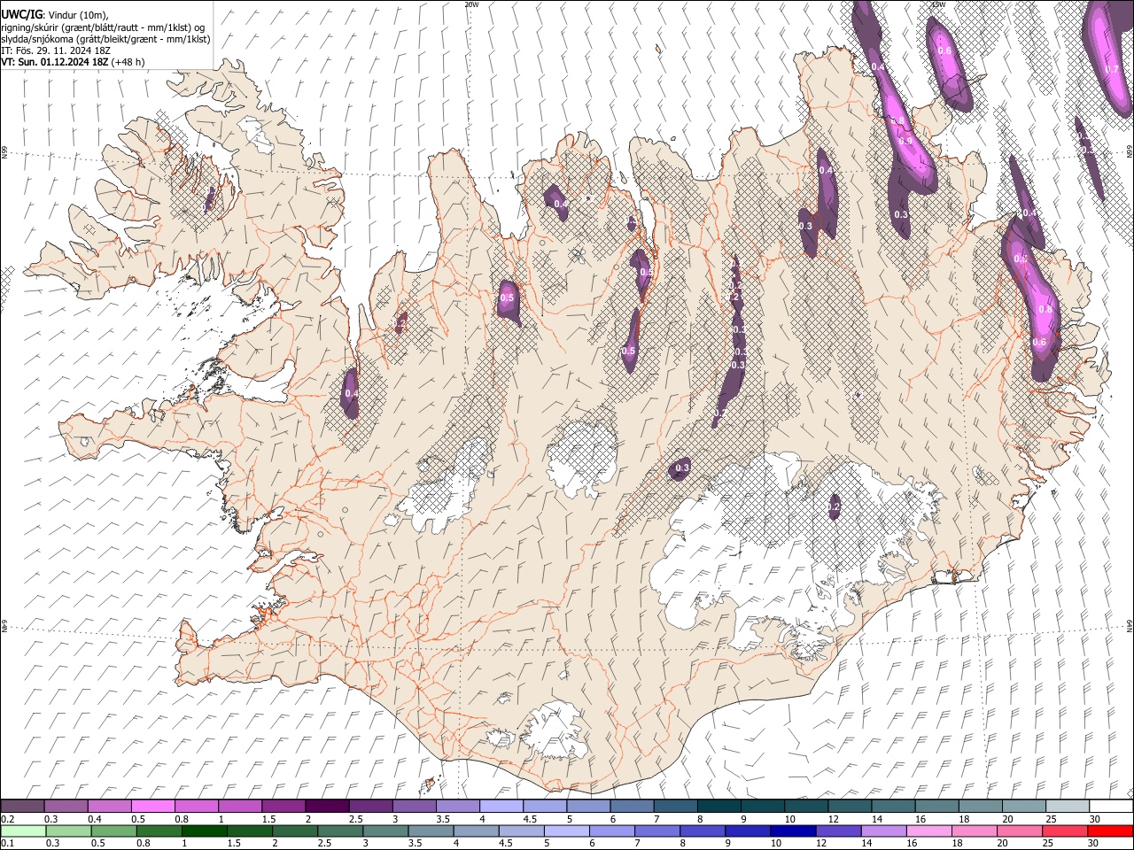Viewport: 1134px width, 850px height.
Task: Click the crimson swatch right of the lower-row 25
Action: click(x=1066, y=831)
